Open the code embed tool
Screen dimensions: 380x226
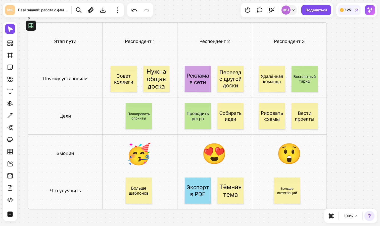10,200
